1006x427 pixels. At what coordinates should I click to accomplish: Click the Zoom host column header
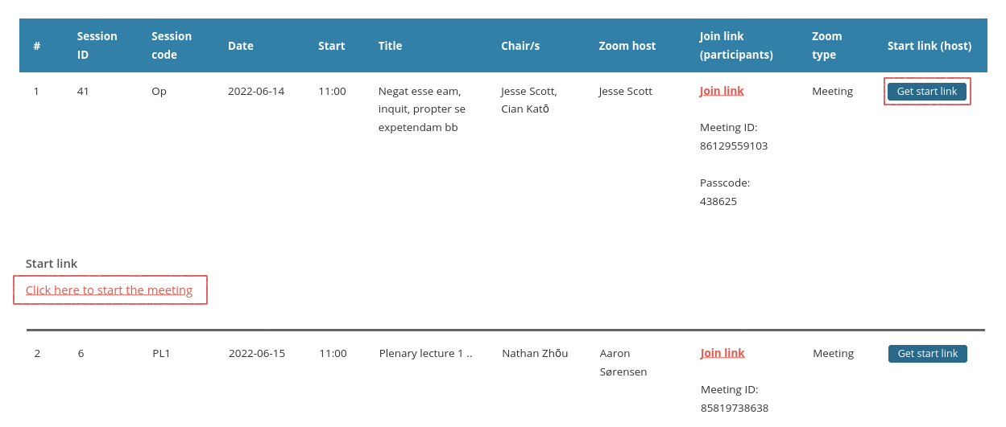[x=627, y=46]
